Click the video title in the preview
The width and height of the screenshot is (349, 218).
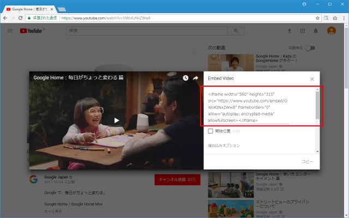[79, 77]
